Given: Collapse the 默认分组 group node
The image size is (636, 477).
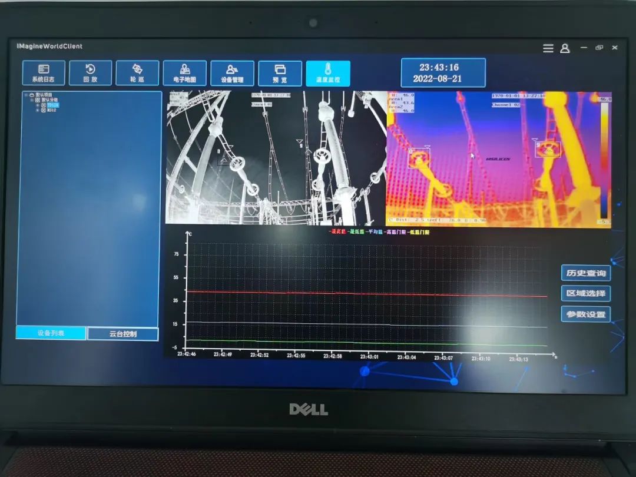Looking at the screenshot, I should click(32, 100).
